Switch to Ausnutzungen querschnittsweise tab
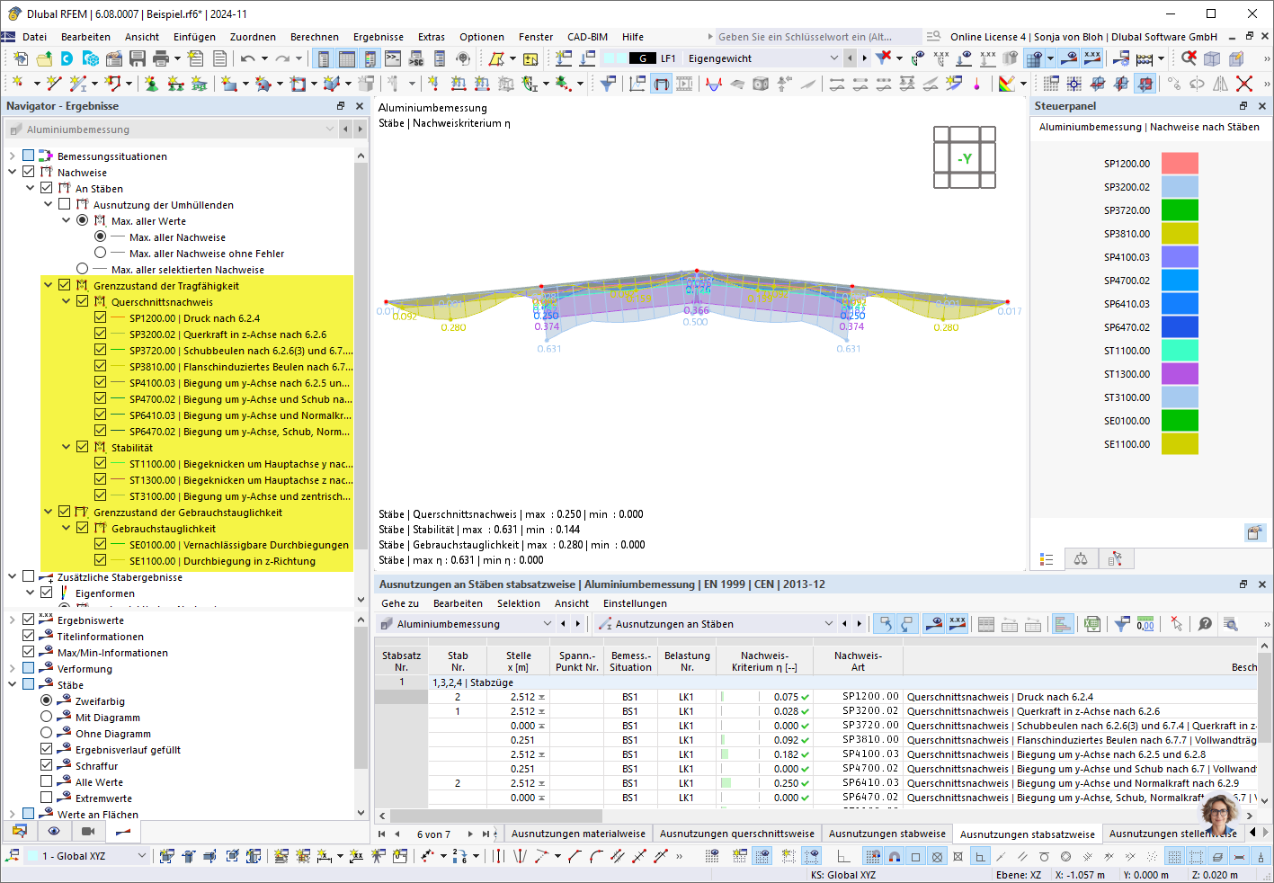The height and width of the screenshot is (883, 1274). coord(737,834)
